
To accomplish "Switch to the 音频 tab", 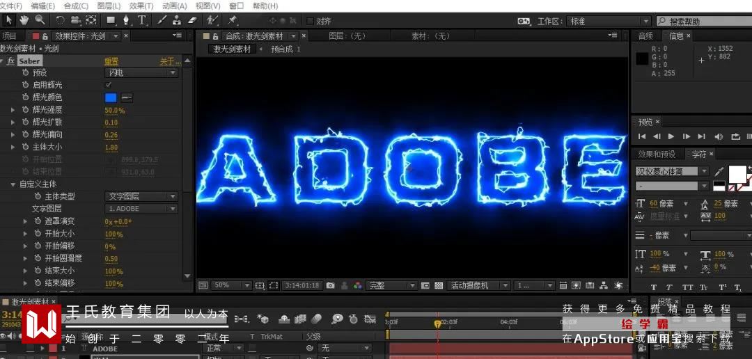I will click(645, 36).
